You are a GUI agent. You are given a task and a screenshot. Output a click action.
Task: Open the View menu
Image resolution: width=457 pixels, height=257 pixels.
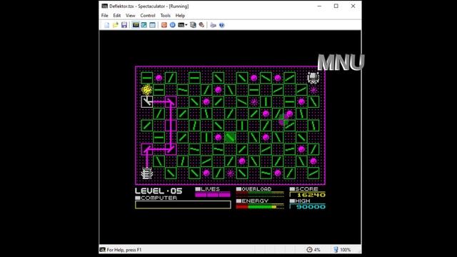pos(130,16)
